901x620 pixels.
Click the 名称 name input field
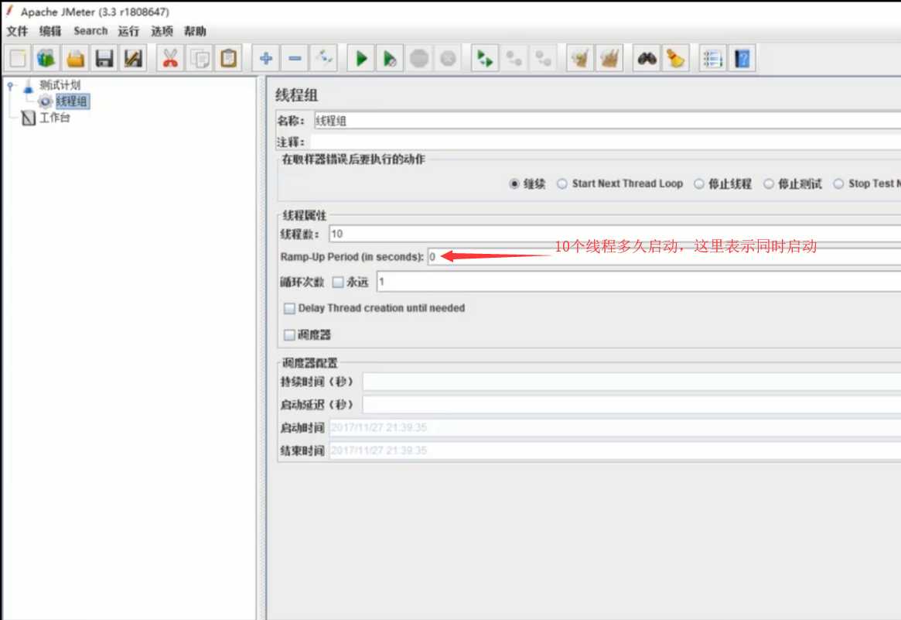point(607,121)
